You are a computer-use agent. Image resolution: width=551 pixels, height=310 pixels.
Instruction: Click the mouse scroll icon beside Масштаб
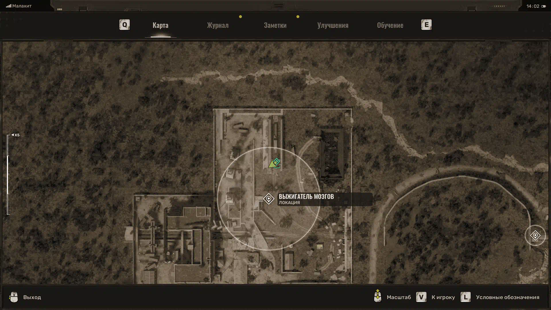pos(378,297)
